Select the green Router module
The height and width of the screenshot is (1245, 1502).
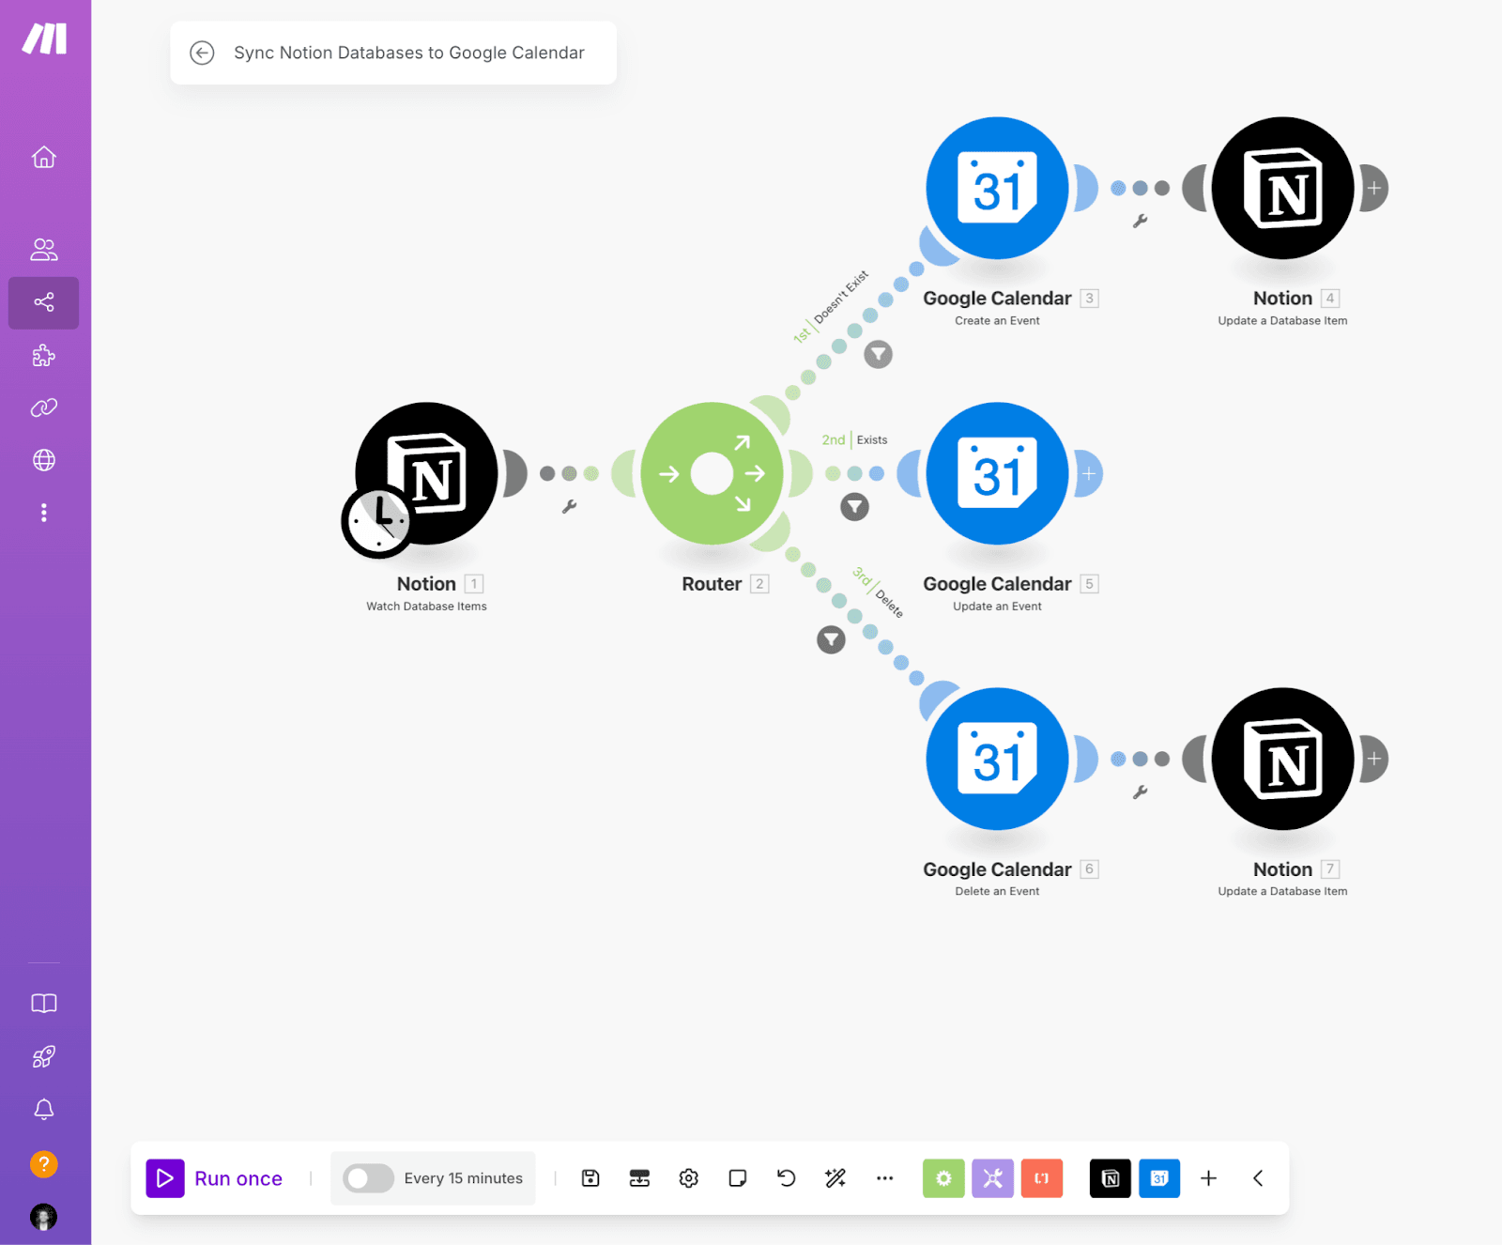(713, 474)
